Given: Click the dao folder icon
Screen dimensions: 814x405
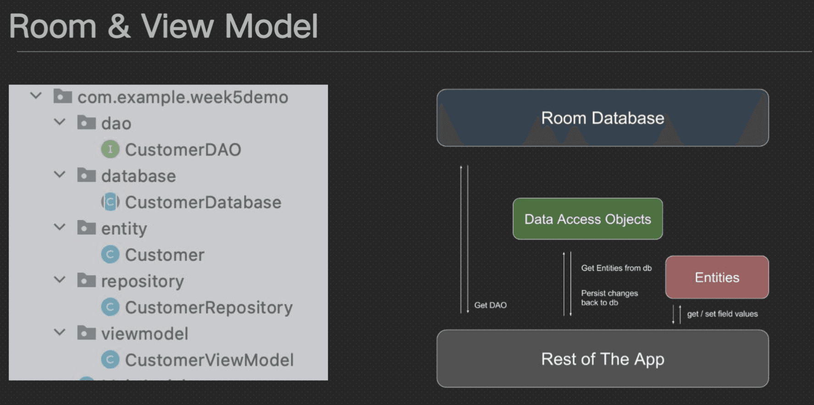Looking at the screenshot, I should 86,122.
